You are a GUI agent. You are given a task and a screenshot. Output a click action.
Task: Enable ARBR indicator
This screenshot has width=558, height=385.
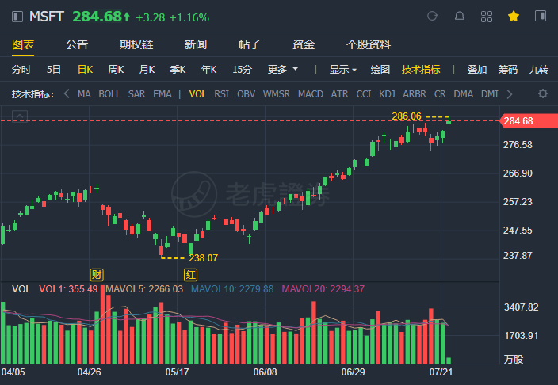pyautogui.click(x=415, y=94)
